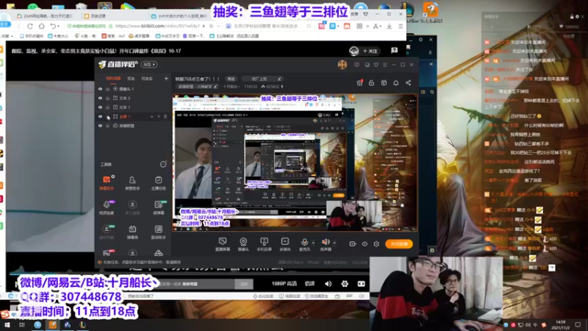Hide the 摄像头 1 source
This screenshot has width=588, height=331.
click(100, 89)
